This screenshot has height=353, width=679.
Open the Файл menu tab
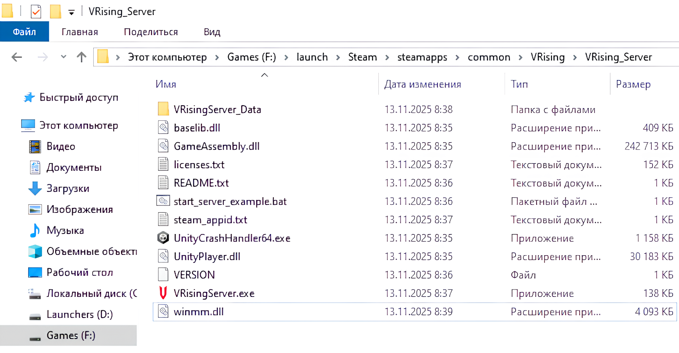(x=24, y=32)
